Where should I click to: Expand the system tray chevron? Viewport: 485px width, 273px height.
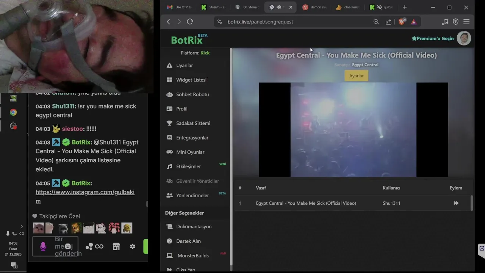click(x=21, y=227)
